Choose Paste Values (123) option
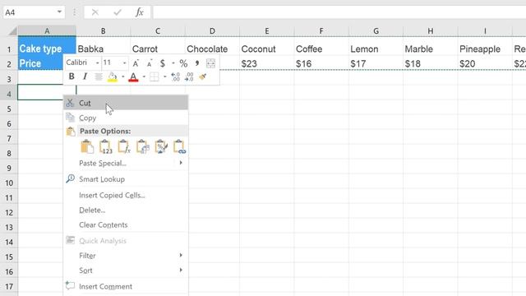 [x=106, y=146]
